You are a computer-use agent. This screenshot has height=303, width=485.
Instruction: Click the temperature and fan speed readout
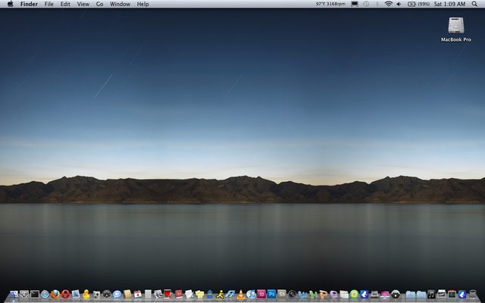330,4
